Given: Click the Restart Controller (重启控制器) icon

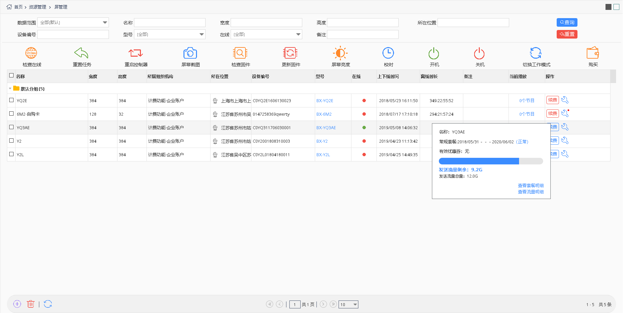Looking at the screenshot, I should pyautogui.click(x=136, y=53).
